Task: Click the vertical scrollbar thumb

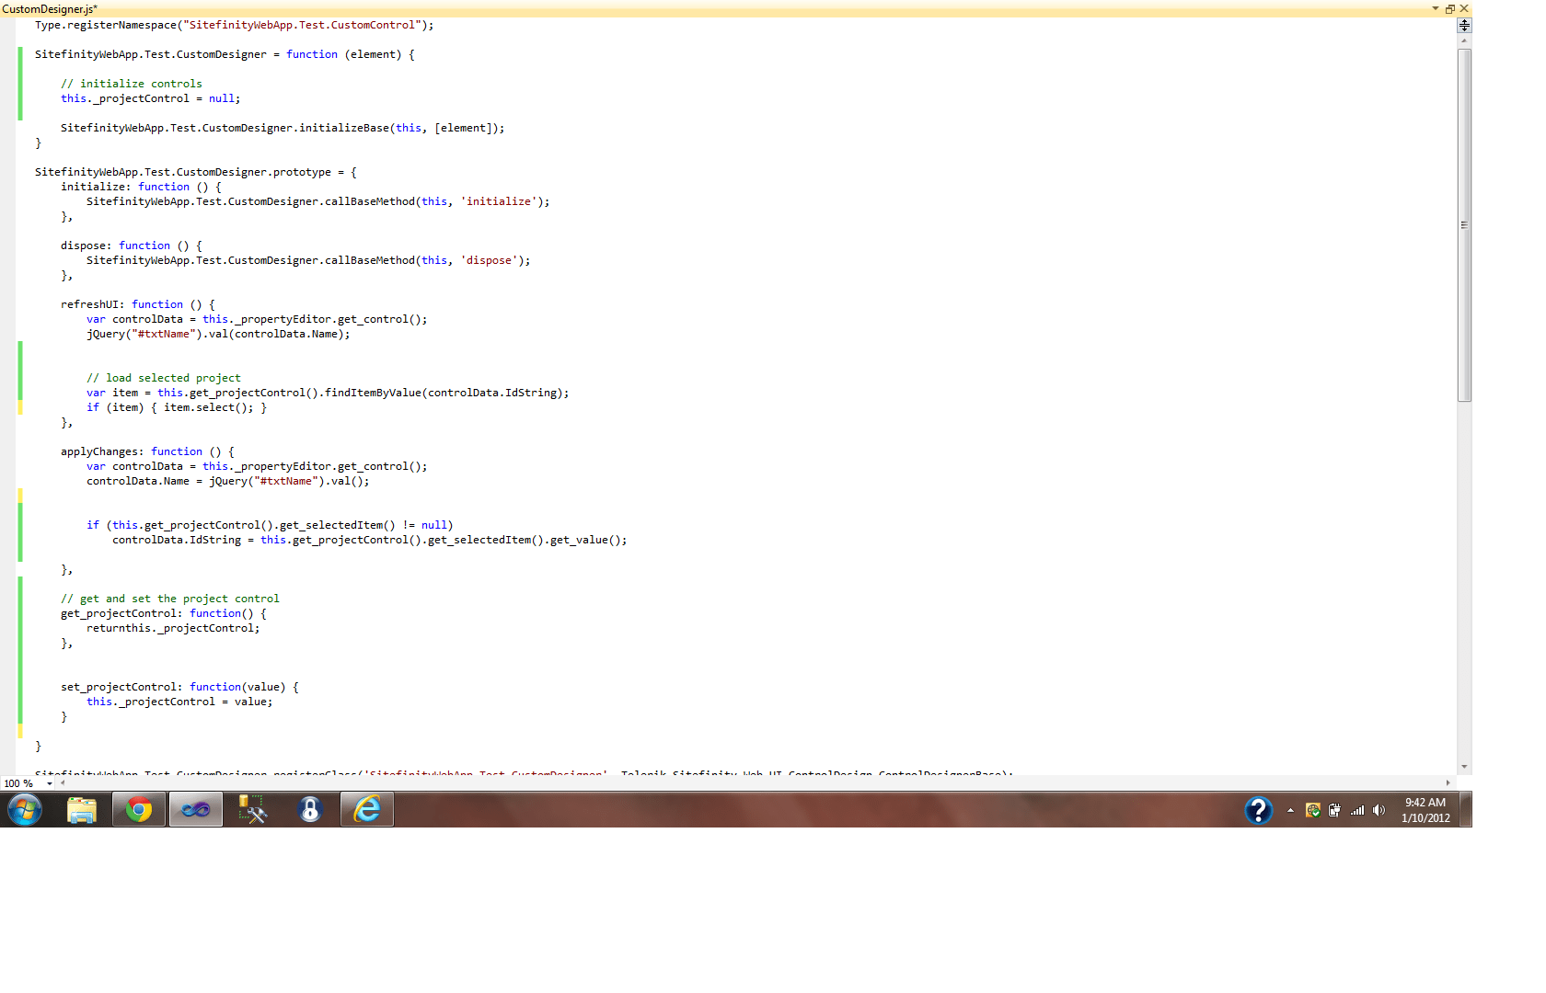Action: pos(1464,225)
